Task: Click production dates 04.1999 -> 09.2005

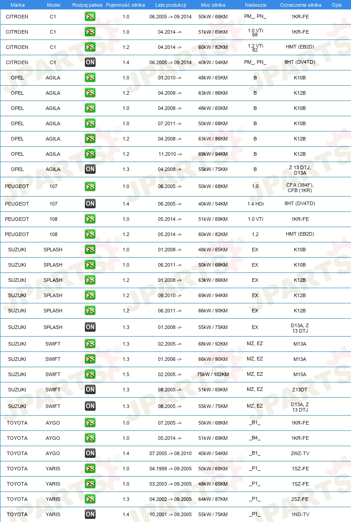Action: point(171,469)
